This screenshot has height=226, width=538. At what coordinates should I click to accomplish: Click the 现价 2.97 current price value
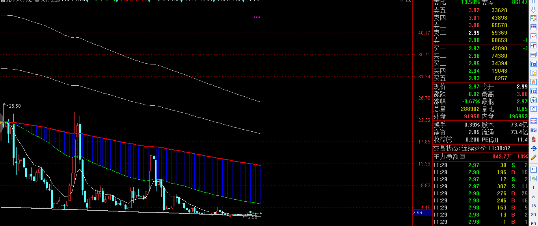[x=474, y=86]
